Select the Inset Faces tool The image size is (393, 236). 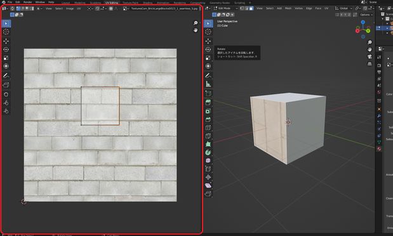point(208,111)
